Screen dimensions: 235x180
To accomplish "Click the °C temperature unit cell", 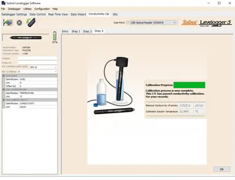I will coord(38,97).
